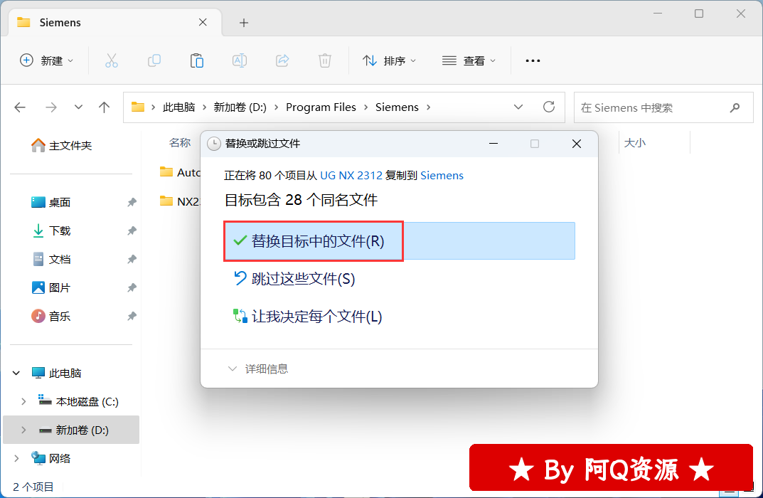Sort by the 大小 column header
The height and width of the screenshot is (498, 763).
pos(634,142)
